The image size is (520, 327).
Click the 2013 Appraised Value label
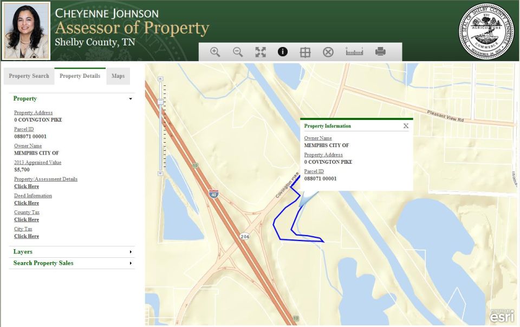pos(38,162)
